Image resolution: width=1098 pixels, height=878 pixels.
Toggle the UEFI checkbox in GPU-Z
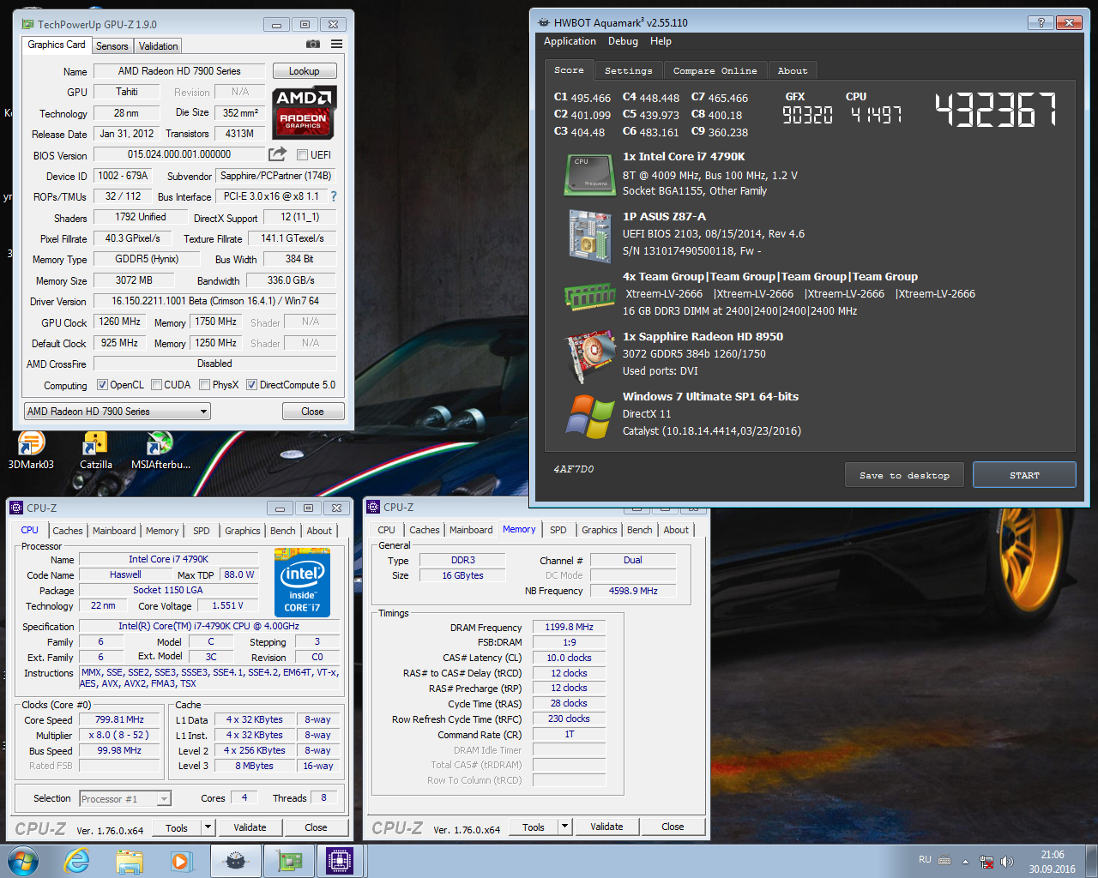point(302,155)
